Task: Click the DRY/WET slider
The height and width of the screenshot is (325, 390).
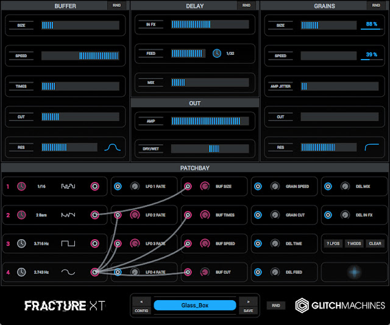Action: click(x=210, y=149)
